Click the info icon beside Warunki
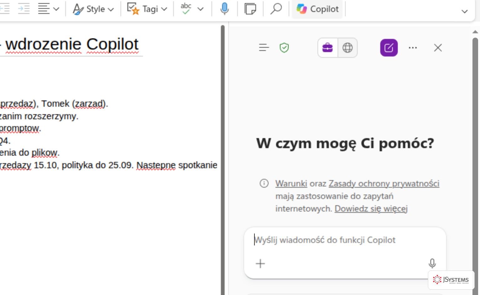Image resolution: width=480 pixels, height=295 pixels. pos(264,183)
